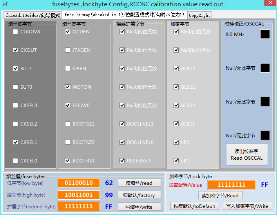Uncheck the BLB12 lock bit
The width and height of the screenshot is (277, 215).
(x=176, y=69)
